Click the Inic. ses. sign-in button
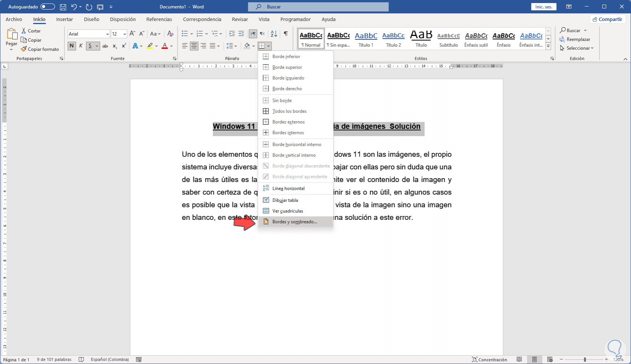This screenshot has width=631, height=364. tap(543, 7)
